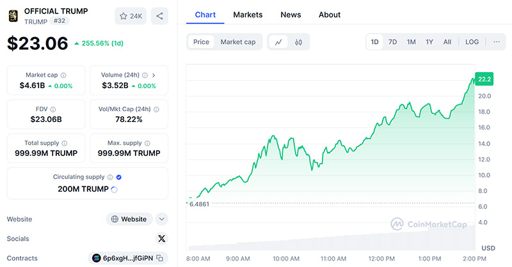The height and width of the screenshot is (267, 512).
Task: Click the $4.61B market cap value
Action: click(x=32, y=86)
